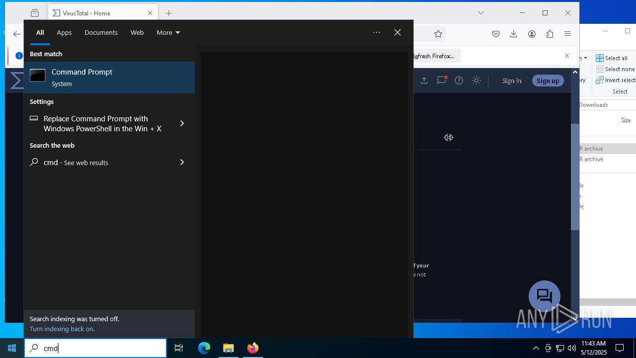Click the network icon in system tray
Screen dimensions: 636x358
(560, 348)
